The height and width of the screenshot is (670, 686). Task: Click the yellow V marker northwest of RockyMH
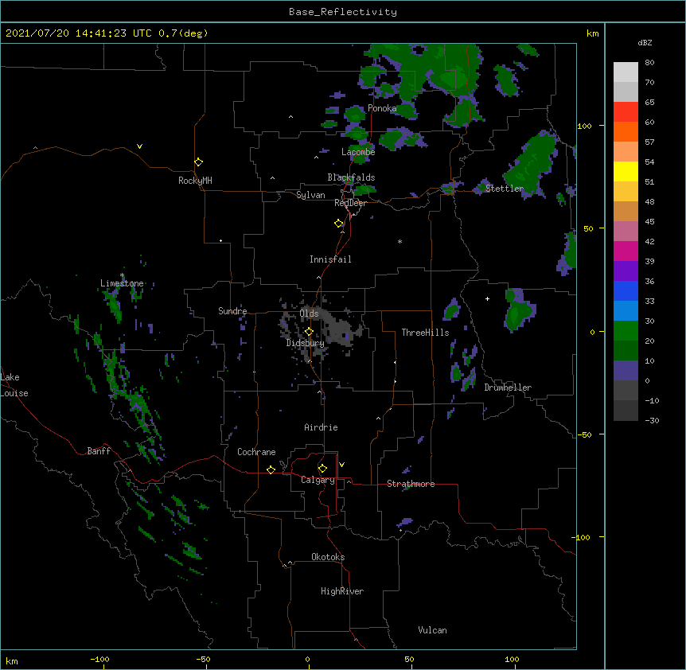tap(139, 146)
